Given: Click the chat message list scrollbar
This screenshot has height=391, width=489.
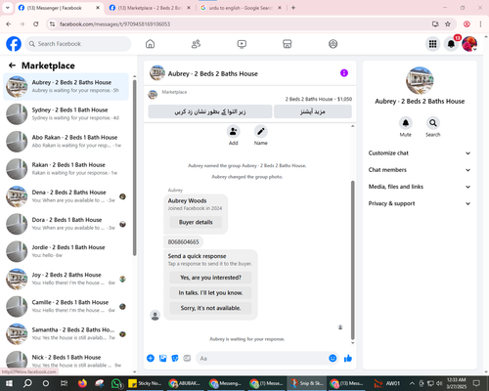Looking at the screenshot, I should tap(352, 260).
